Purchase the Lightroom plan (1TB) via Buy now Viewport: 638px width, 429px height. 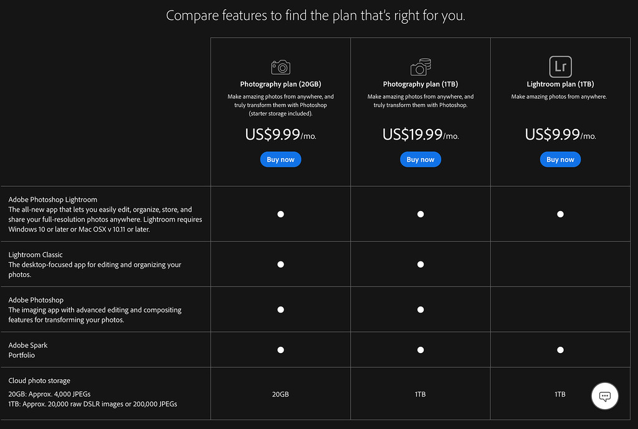tap(560, 159)
